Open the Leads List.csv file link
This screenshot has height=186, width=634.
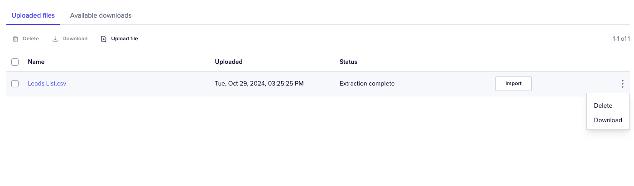point(47,84)
